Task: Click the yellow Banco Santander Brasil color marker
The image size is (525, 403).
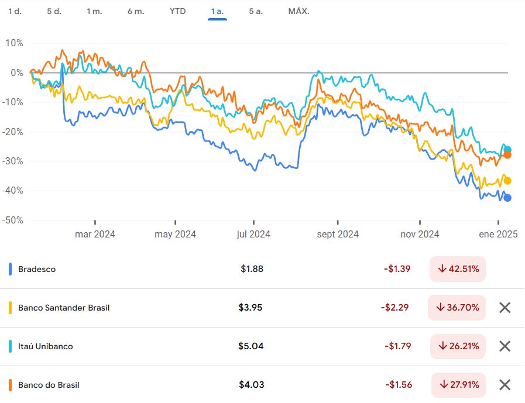Action: pyautogui.click(x=11, y=308)
